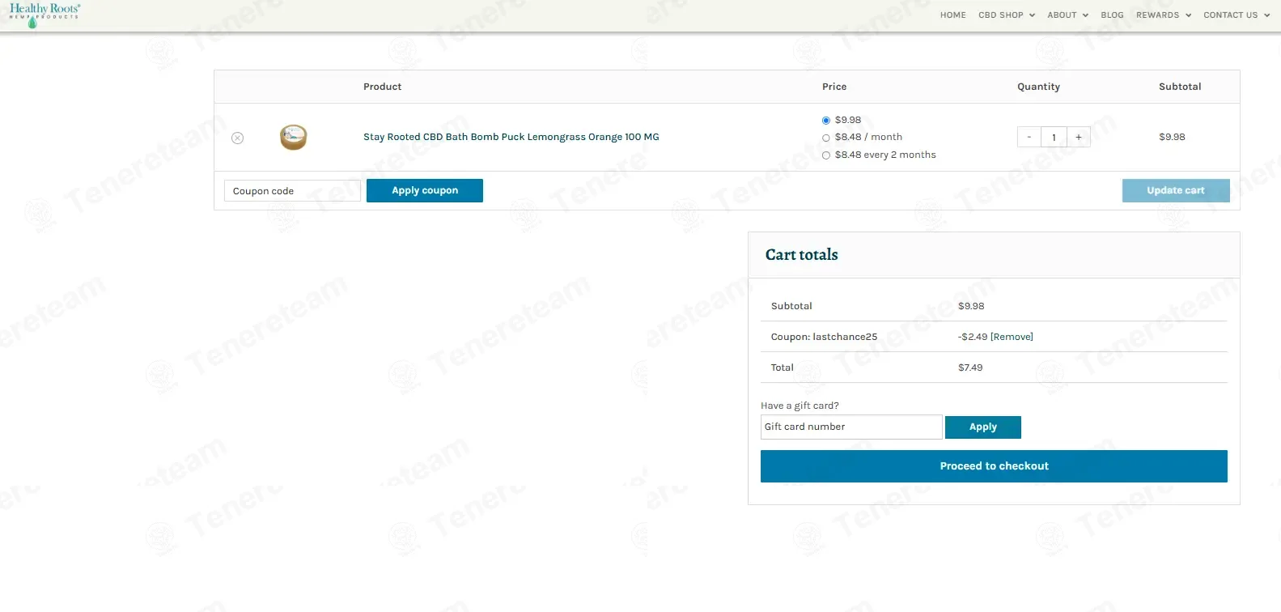
Task: Open the Rewards menu item
Action: pyautogui.click(x=1157, y=15)
